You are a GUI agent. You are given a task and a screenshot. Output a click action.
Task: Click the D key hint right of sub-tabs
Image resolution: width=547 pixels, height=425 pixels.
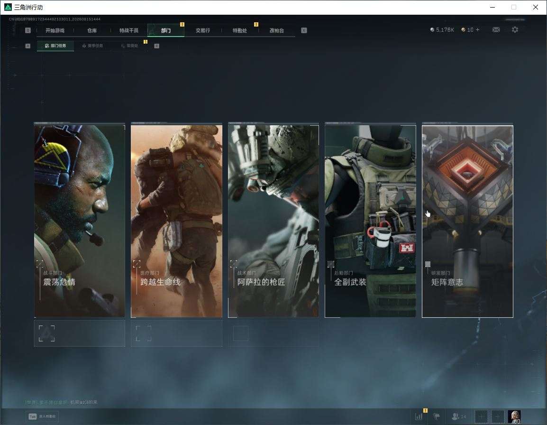(x=156, y=46)
